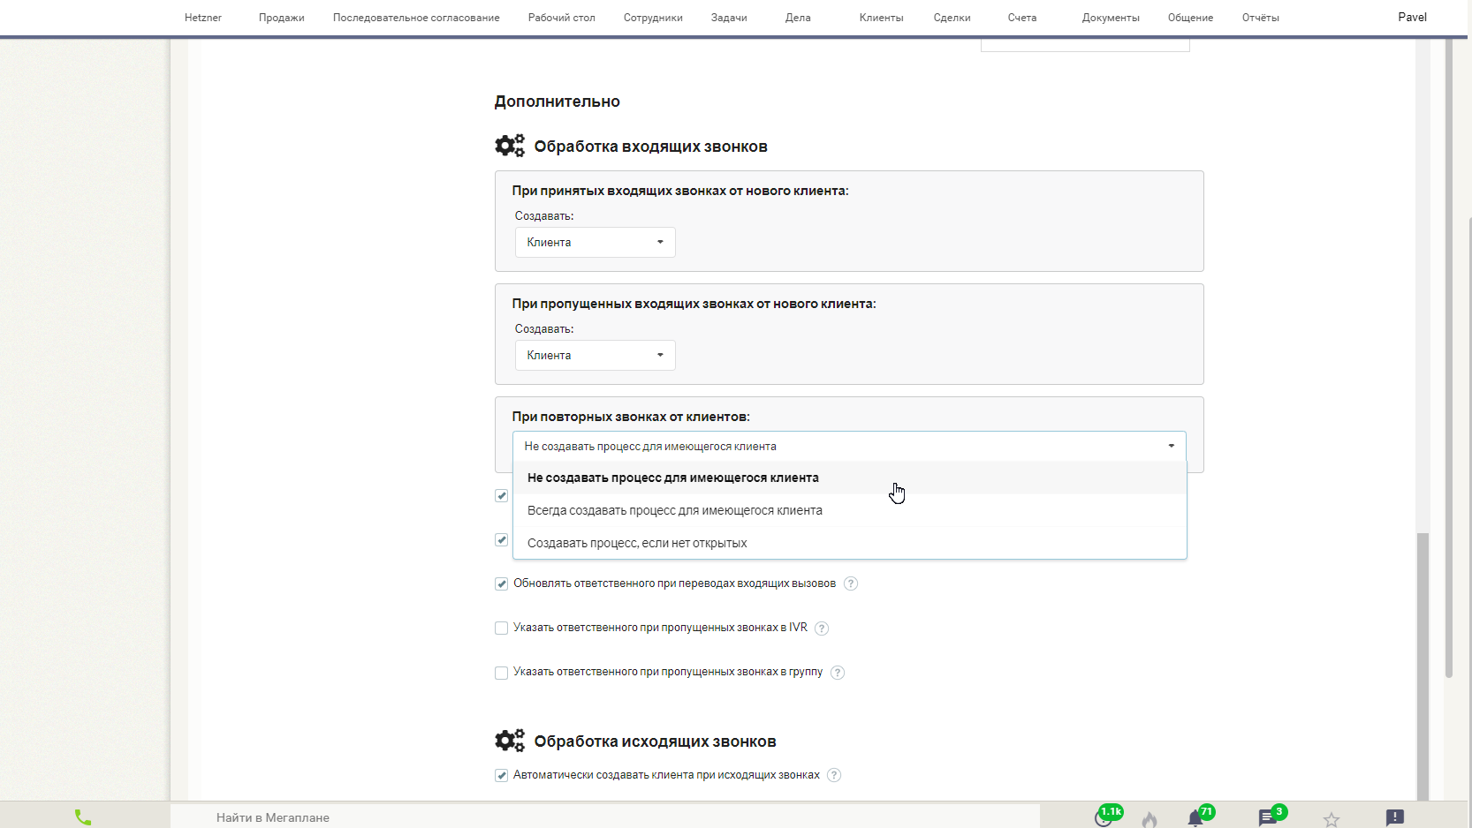The width and height of the screenshot is (1472, 828).
Task: Open the Документы section
Action: 1111,18
